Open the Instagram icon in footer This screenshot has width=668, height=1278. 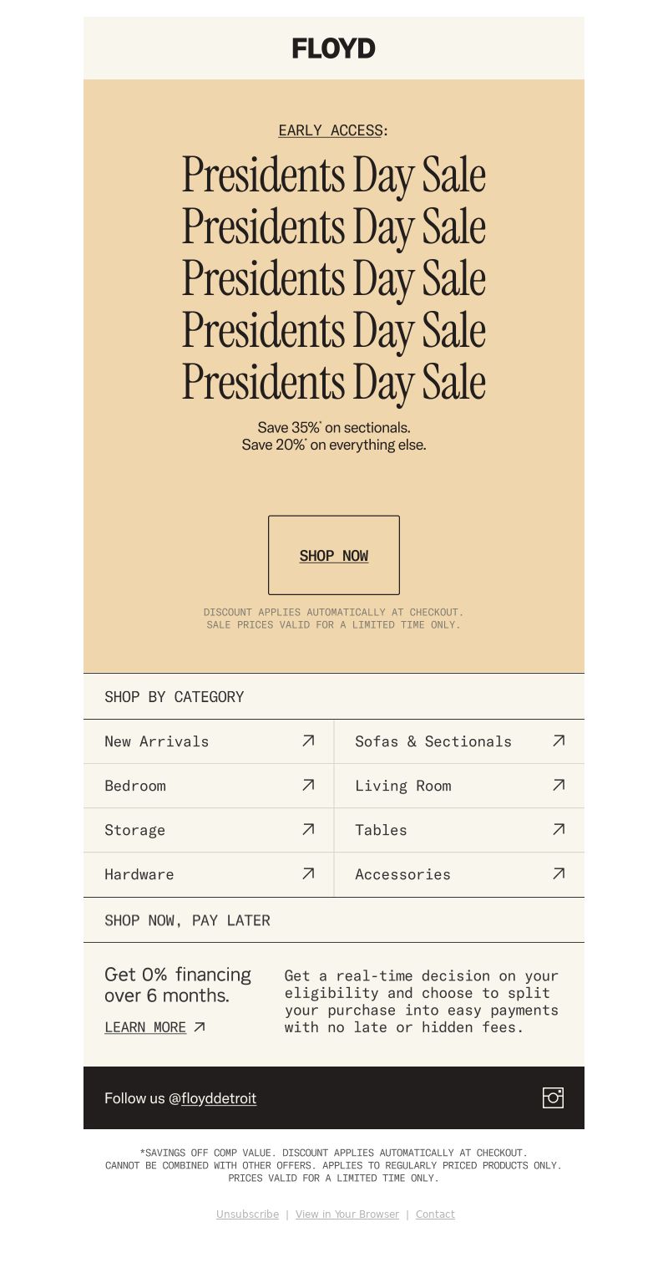(553, 1097)
